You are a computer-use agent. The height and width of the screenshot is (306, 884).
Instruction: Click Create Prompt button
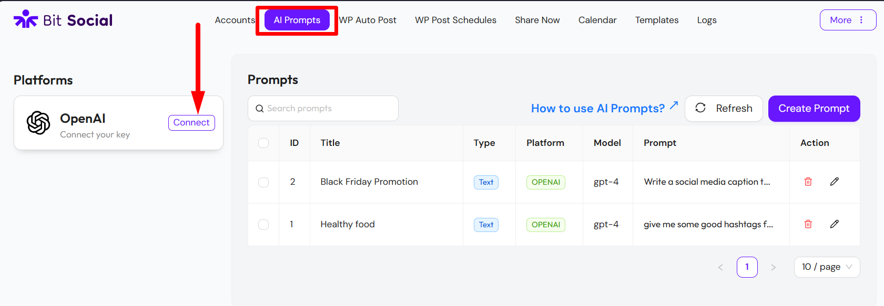coord(814,109)
